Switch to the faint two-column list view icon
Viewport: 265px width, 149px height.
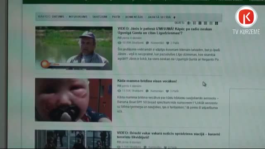[194, 23]
